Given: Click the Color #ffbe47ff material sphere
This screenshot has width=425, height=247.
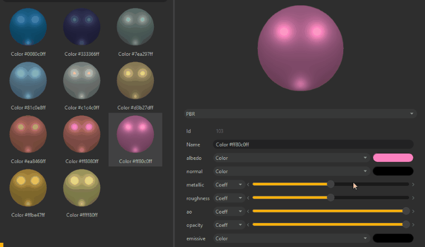Looking at the screenshot, I should [x=28, y=189].
